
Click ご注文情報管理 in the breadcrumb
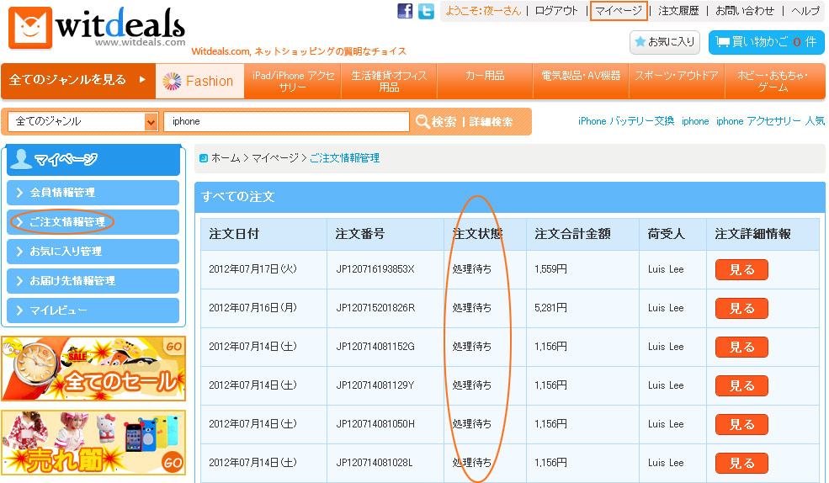(345, 158)
